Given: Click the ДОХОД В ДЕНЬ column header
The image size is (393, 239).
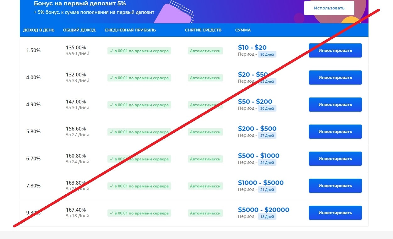Looking at the screenshot, I should (x=39, y=30).
